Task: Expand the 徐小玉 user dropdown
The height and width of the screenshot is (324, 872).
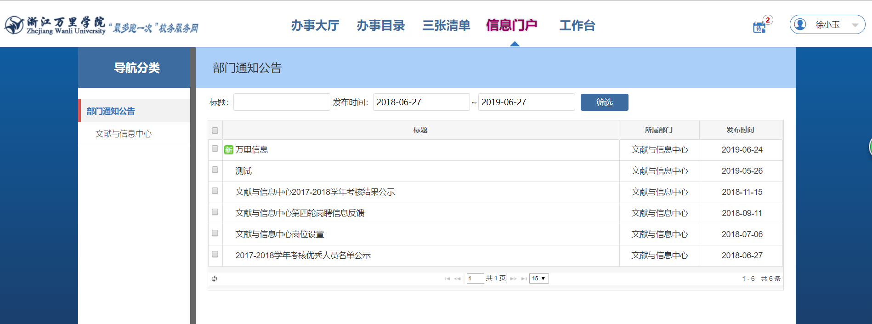Action: coord(855,25)
